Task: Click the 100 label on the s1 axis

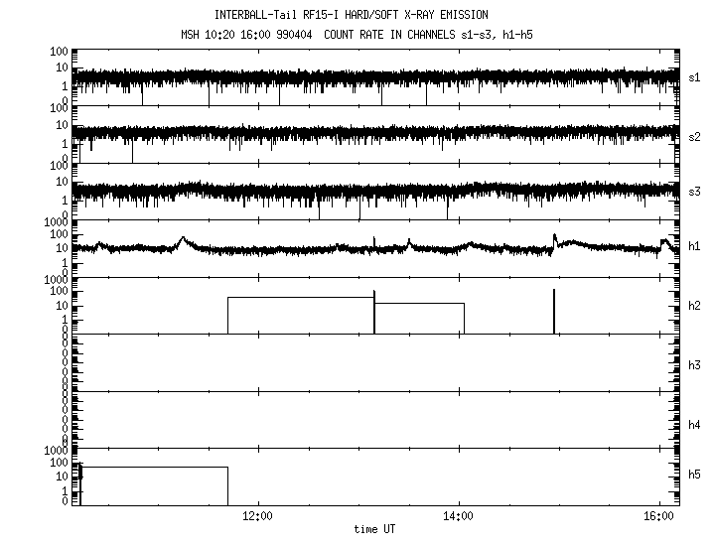Action: 59,51
